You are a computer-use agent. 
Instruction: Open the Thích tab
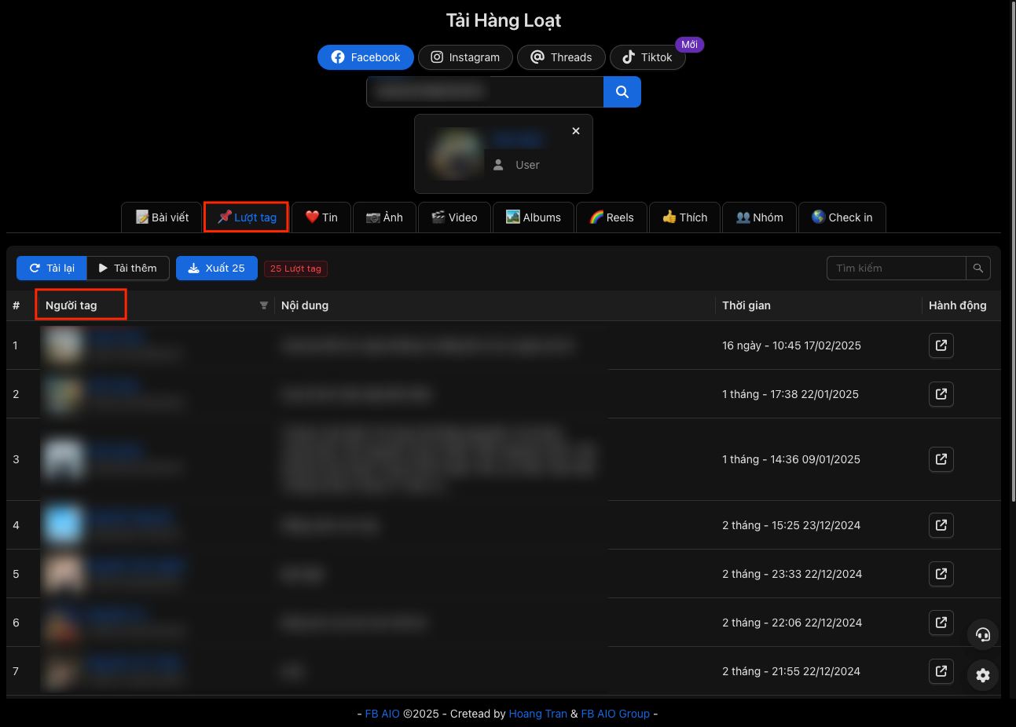click(x=684, y=217)
